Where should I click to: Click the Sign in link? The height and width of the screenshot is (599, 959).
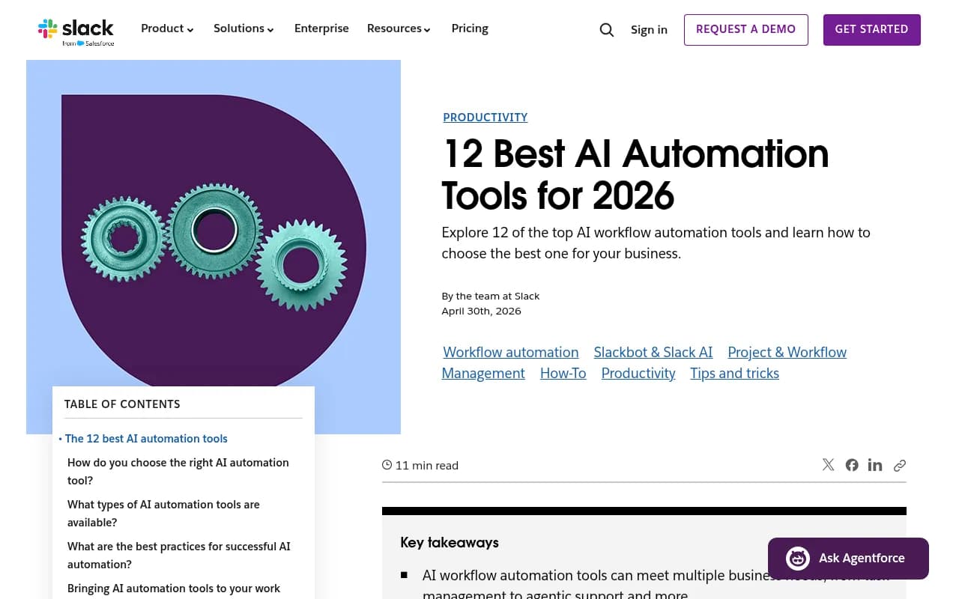(649, 30)
